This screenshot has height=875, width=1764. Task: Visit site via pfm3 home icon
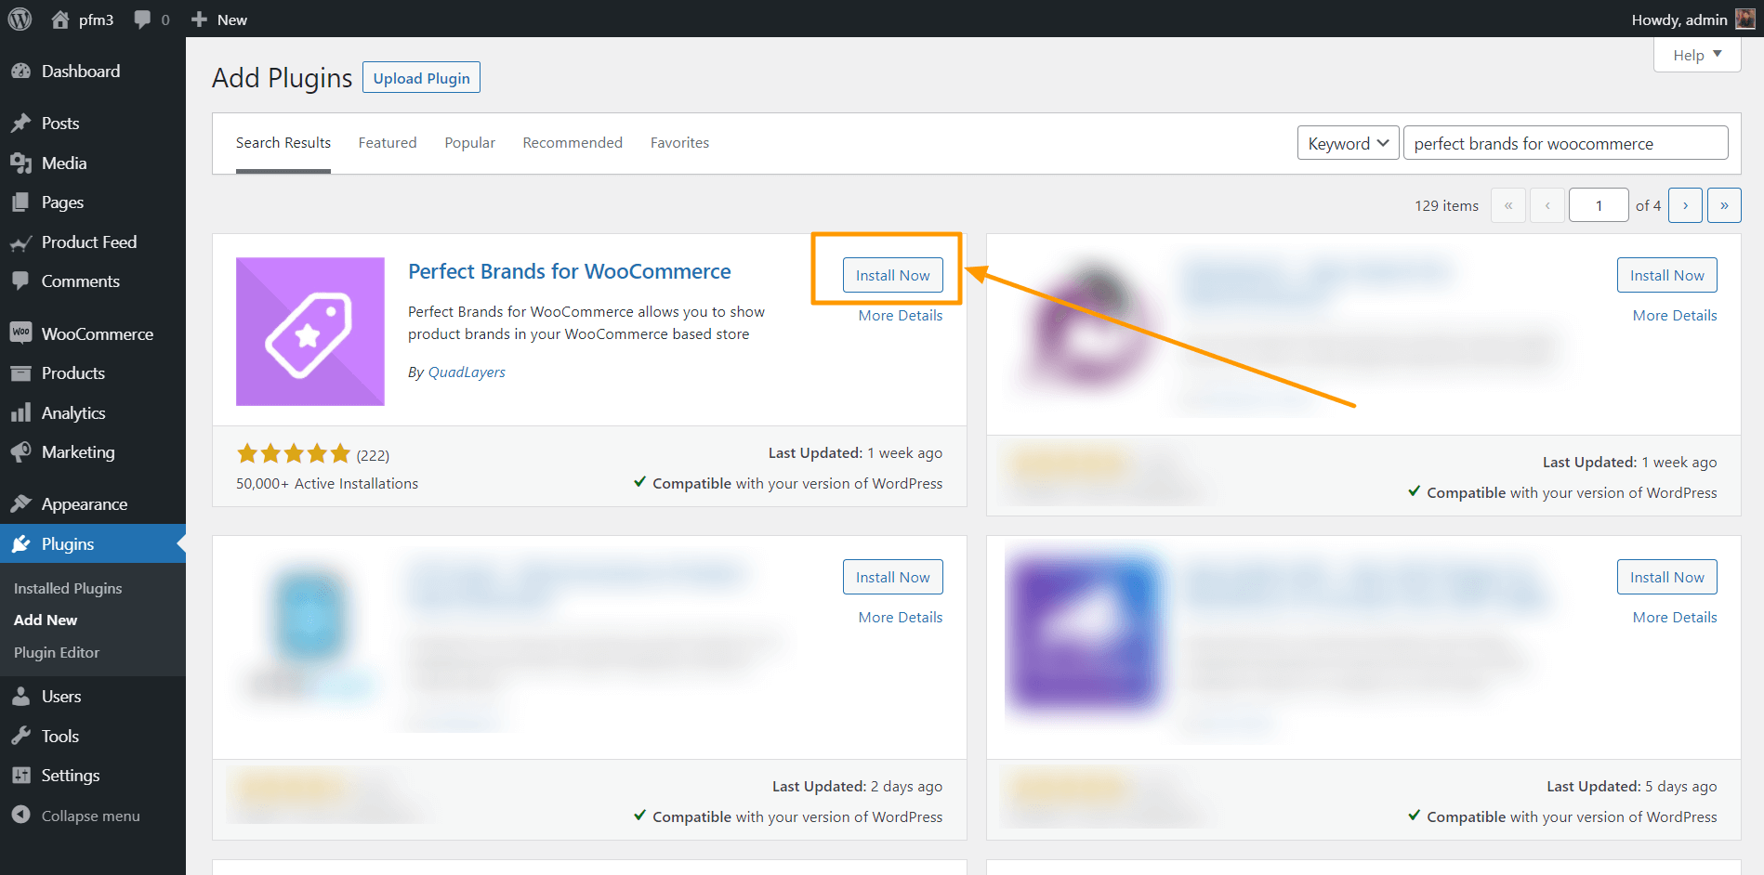point(60,20)
